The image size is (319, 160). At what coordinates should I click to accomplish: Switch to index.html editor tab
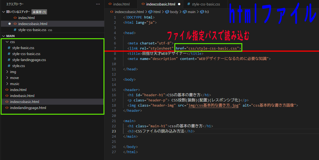point(121,4)
